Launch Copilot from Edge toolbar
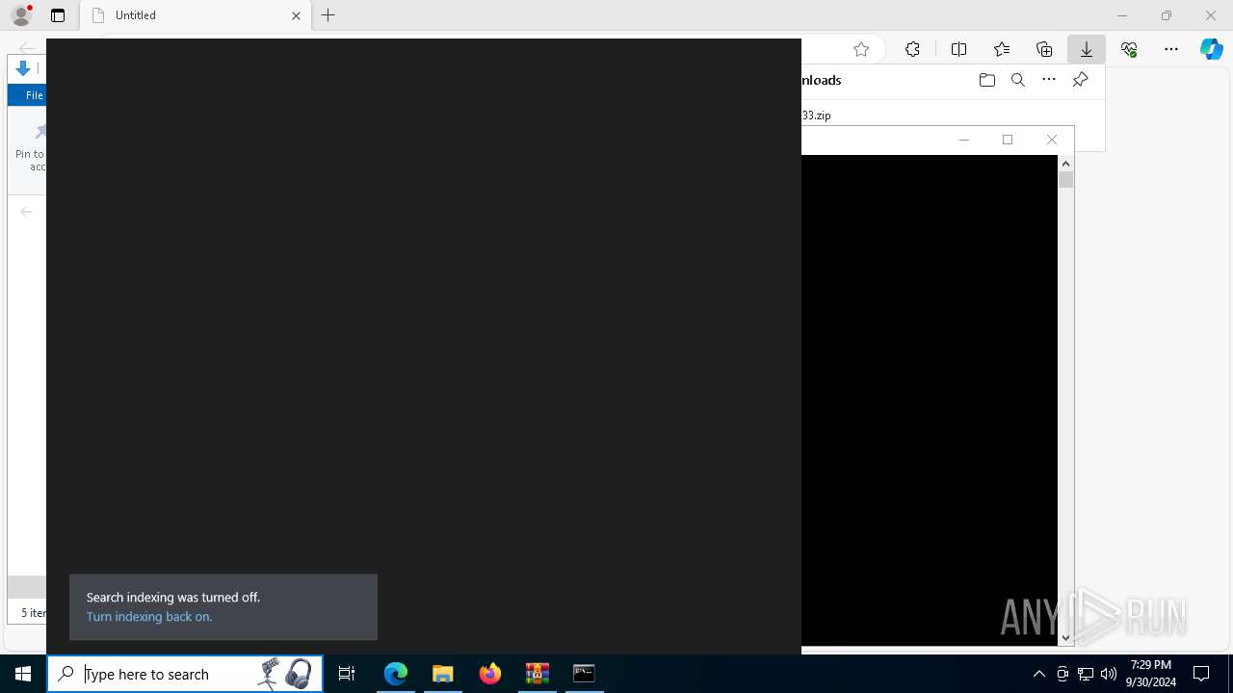 pos(1212,49)
